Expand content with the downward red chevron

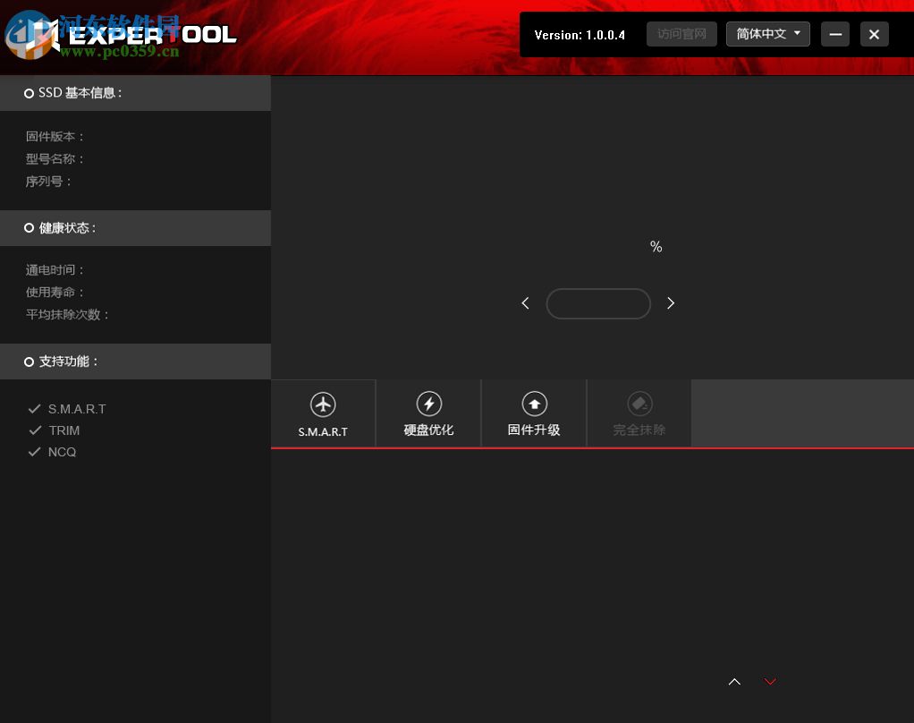click(x=770, y=681)
